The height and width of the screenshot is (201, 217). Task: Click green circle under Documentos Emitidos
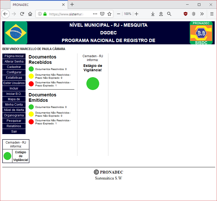pos(31,107)
